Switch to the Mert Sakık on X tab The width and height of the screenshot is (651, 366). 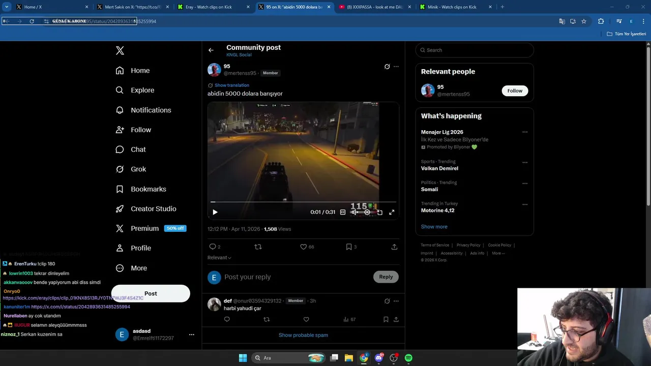[132, 7]
